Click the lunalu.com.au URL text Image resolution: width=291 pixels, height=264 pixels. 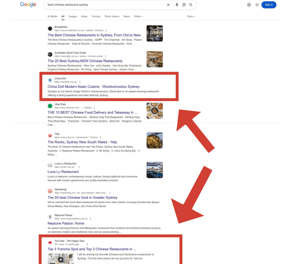coord(64,167)
